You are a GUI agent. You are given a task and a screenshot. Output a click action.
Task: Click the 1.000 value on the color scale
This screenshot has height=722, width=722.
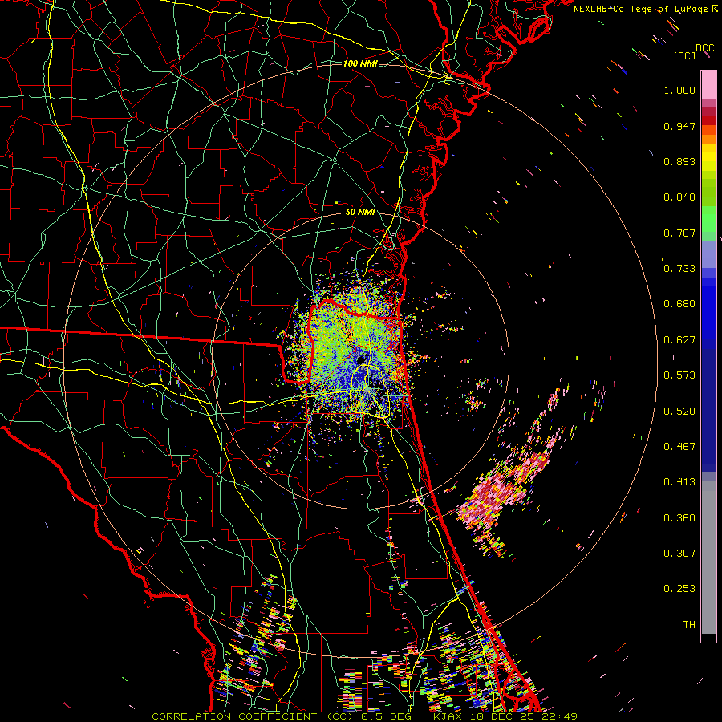[679, 90]
